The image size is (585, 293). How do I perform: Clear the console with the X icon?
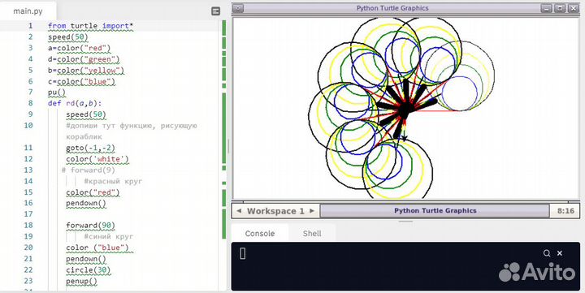coord(560,253)
